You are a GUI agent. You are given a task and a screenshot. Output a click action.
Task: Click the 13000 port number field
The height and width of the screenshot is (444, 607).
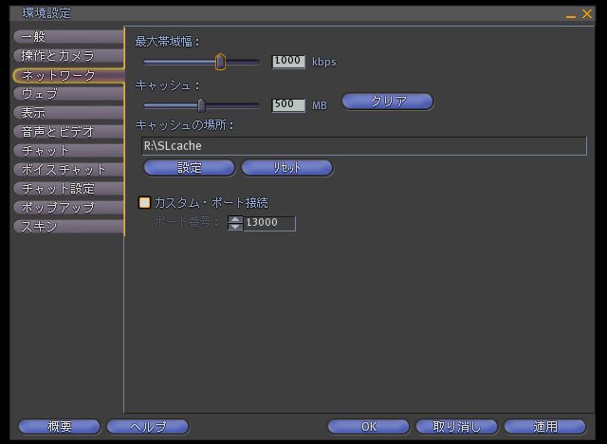click(269, 223)
